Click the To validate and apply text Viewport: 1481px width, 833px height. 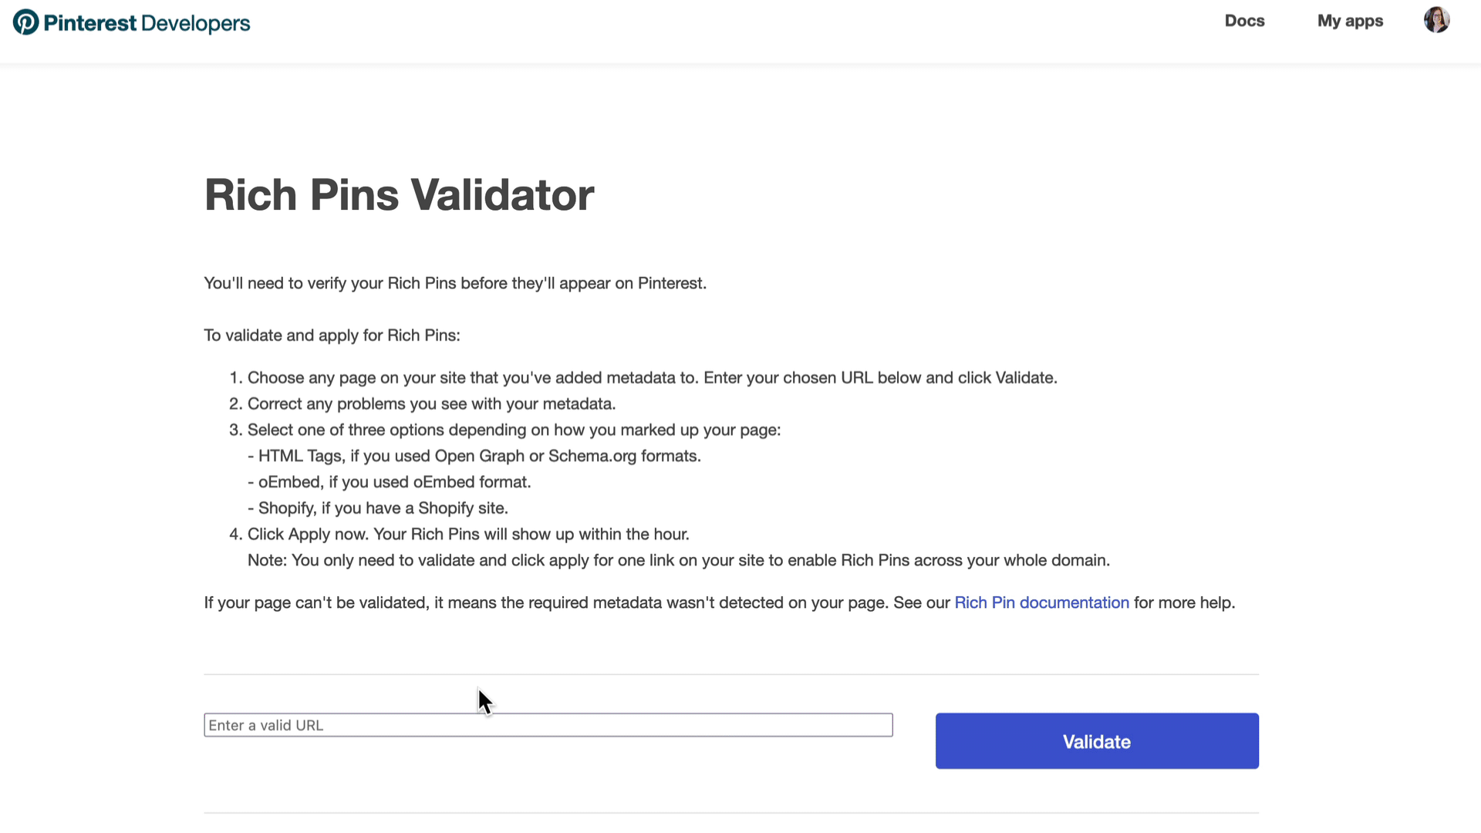click(x=332, y=336)
